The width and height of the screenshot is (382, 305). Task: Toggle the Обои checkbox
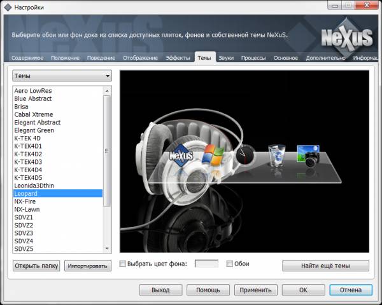pyautogui.click(x=229, y=264)
